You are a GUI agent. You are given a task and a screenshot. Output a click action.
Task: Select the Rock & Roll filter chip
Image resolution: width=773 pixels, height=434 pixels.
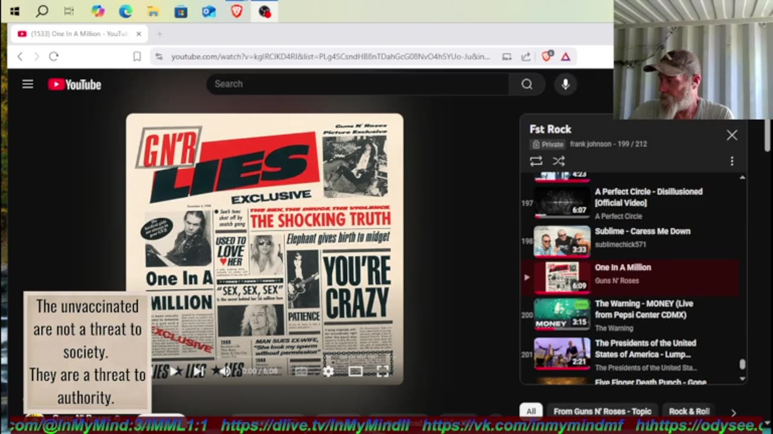(x=689, y=411)
